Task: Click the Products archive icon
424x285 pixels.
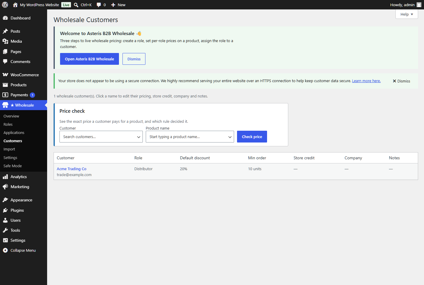Action: [5, 85]
